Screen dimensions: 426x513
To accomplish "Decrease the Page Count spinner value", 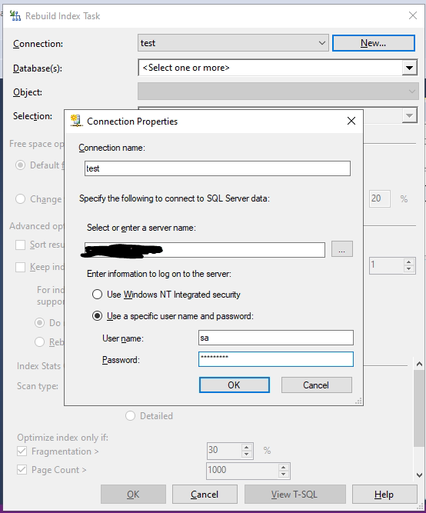I will click(283, 475).
